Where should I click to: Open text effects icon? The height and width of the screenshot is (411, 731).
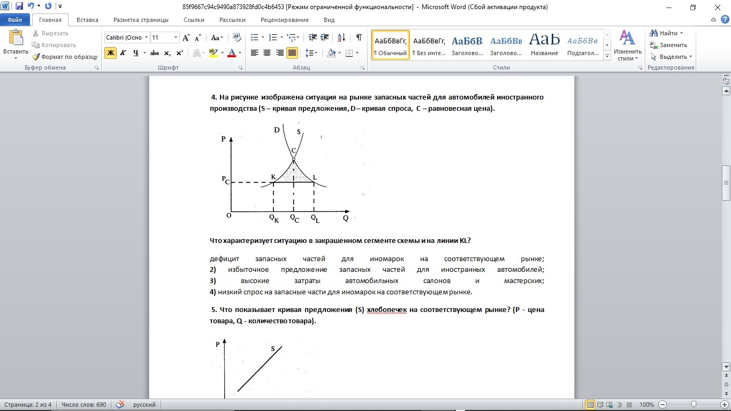pos(196,53)
